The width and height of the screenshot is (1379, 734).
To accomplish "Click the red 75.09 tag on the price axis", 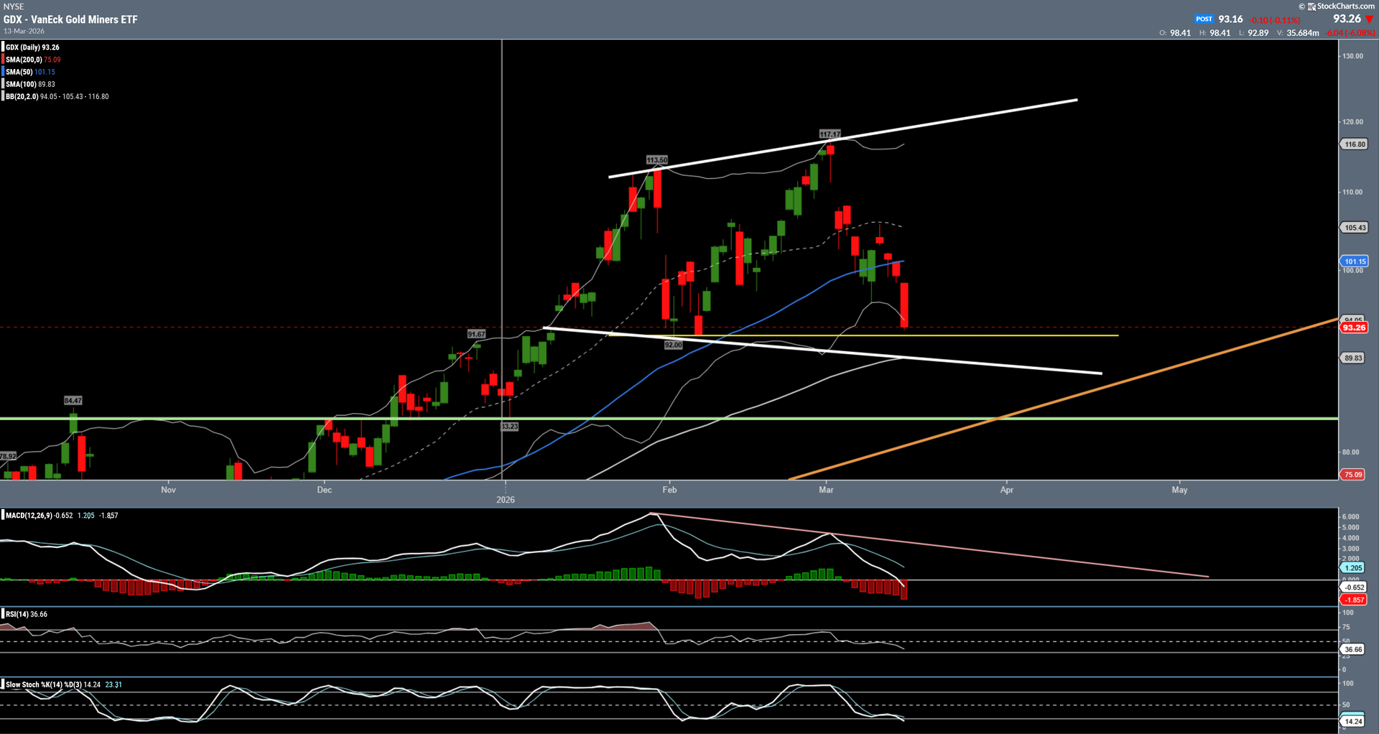I will [1353, 475].
